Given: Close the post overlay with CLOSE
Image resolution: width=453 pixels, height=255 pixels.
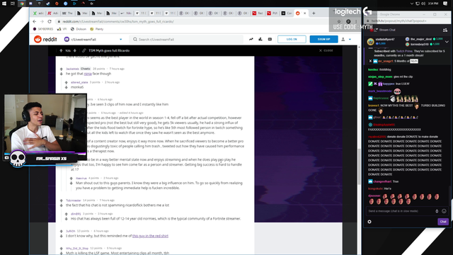Looking at the screenshot, I should 326,50.
